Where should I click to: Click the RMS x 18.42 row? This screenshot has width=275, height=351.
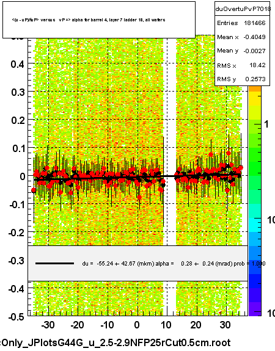[x=242, y=65]
